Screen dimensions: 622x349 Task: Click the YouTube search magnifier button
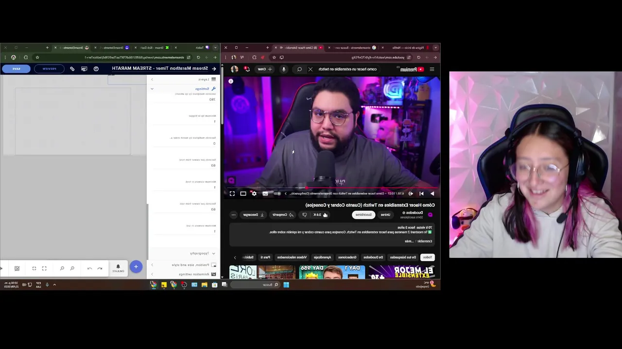tap(299, 69)
